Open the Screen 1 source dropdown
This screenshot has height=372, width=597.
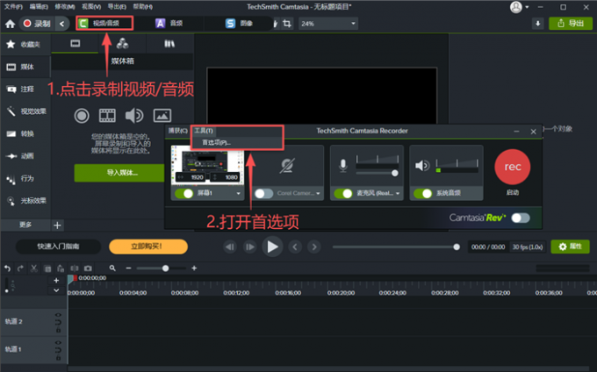(x=238, y=193)
